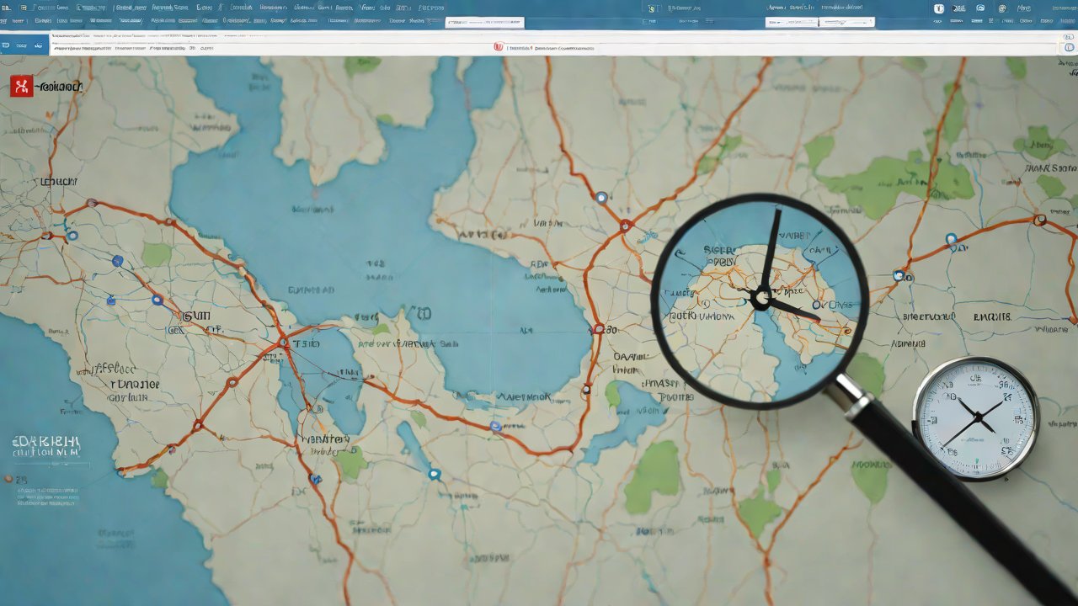Viewport: 1078px width, 606px height.
Task: Click the camera icon in the top toolbar
Action: click(x=979, y=8)
